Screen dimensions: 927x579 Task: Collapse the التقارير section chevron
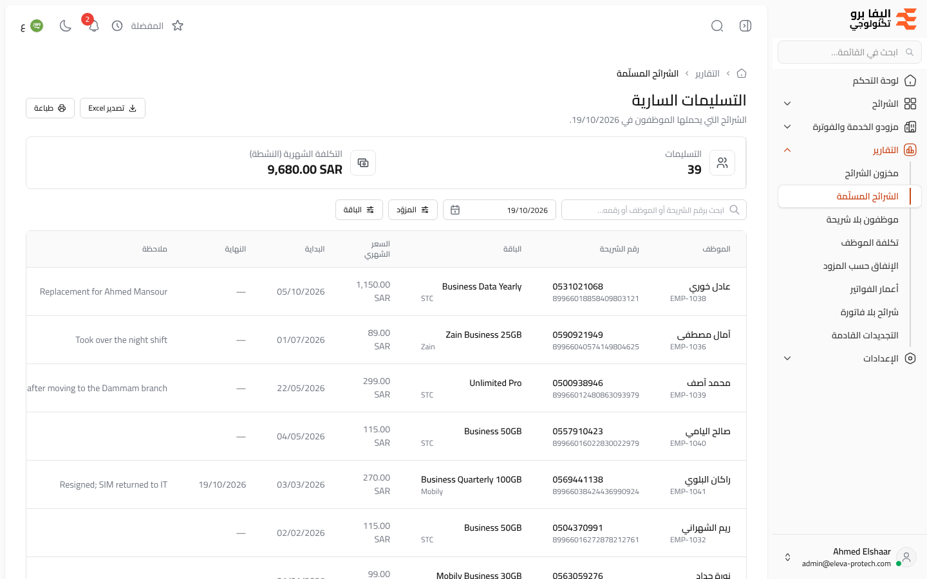pos(787,150)
